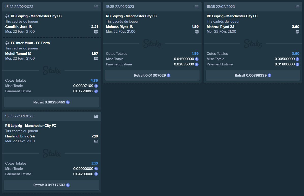The height and width of the screenshot is (196, 304).
Task: Click total odds value 4,35
Action: click(94, 80)
